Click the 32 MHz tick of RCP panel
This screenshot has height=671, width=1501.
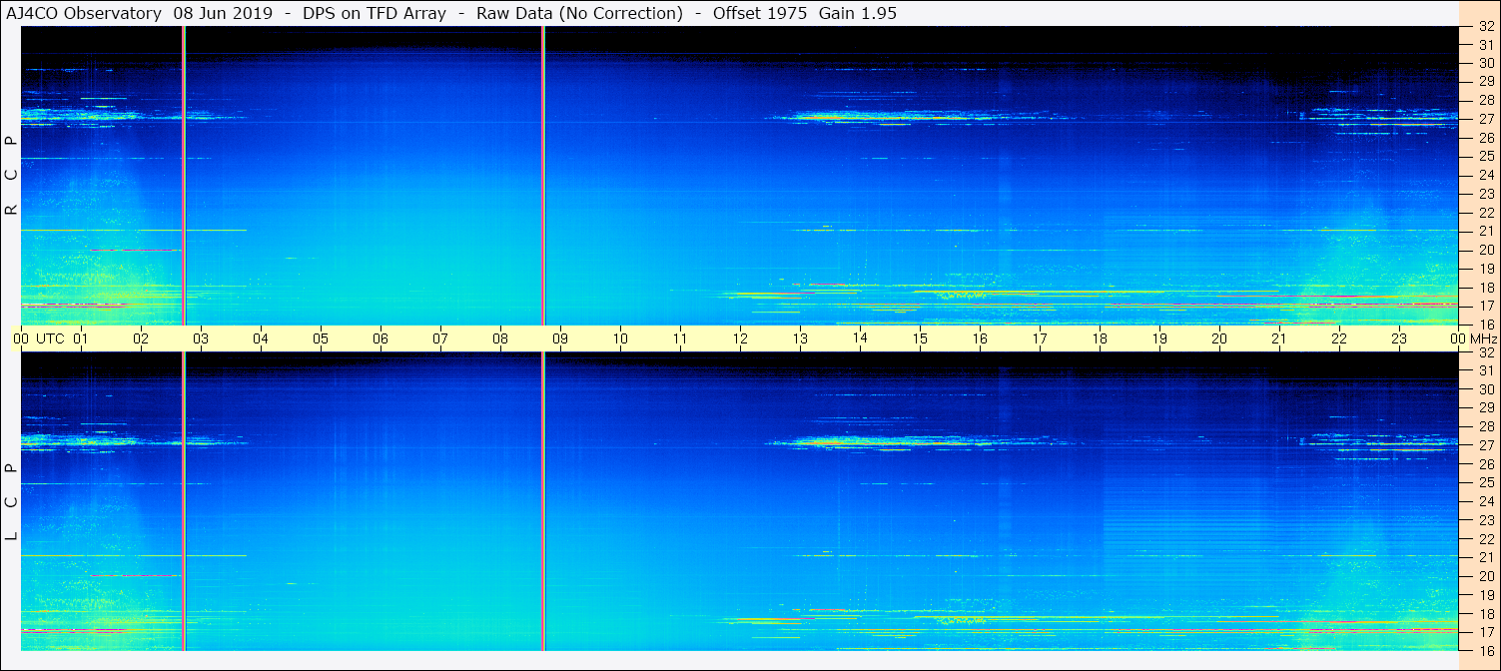coord(1486,26)
